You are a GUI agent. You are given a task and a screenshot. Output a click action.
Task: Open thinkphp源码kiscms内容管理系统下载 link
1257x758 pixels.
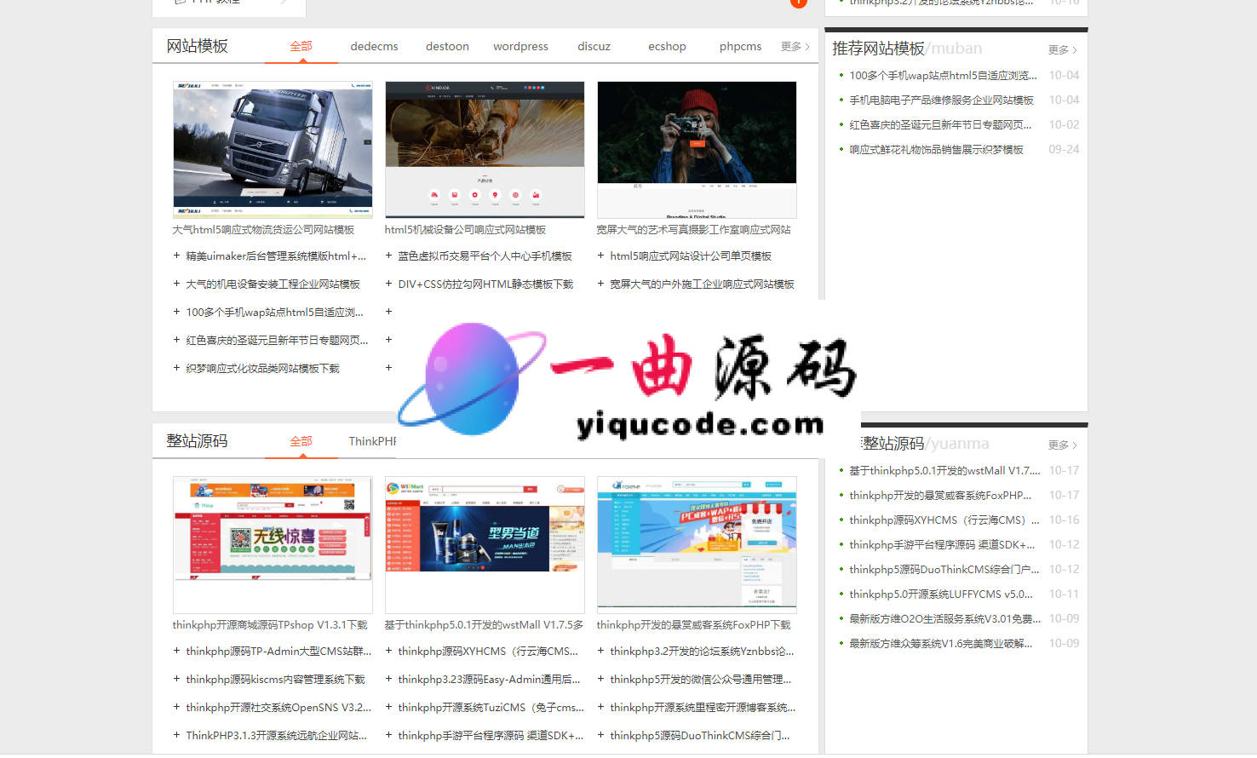tap(275, 679)
